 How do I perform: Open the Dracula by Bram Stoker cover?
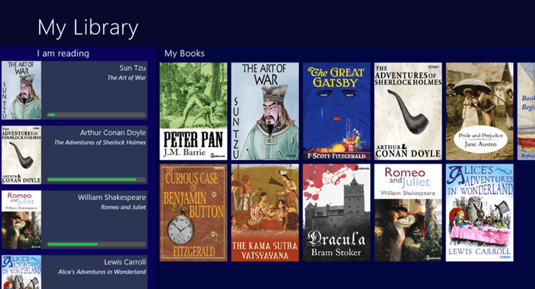pos(337,213)
